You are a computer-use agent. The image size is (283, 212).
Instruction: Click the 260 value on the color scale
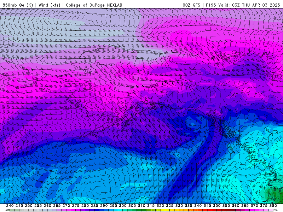pos(47,206)
